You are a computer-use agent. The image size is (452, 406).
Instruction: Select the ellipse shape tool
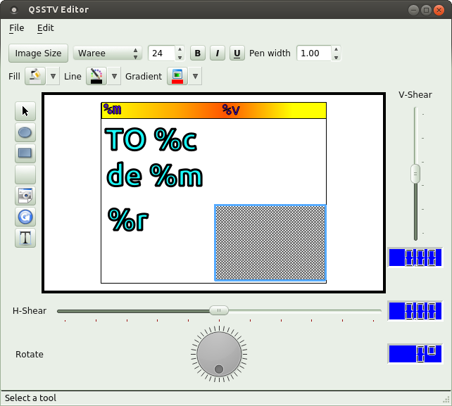(25, 132)
